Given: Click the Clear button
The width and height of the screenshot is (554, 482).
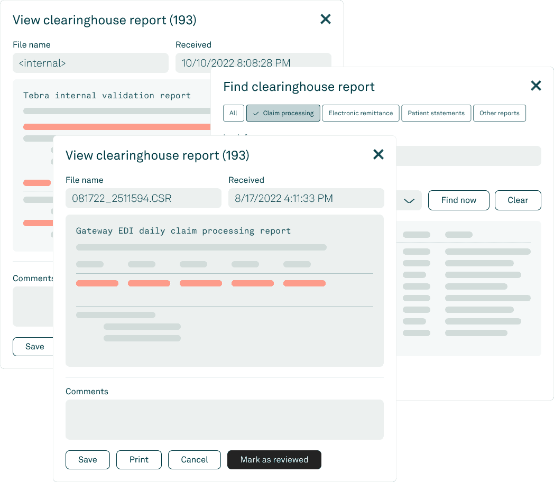Looking at the screenshot, I should 518,200.
